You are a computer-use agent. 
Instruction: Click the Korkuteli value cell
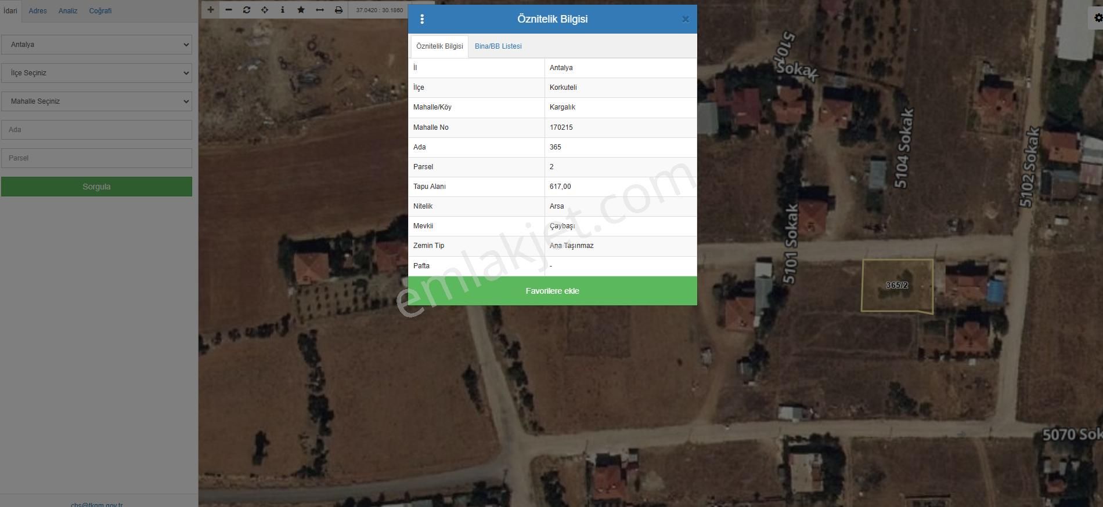621,87
